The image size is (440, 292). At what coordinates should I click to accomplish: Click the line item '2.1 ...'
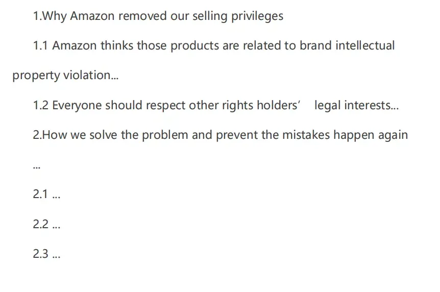[46, 194]
